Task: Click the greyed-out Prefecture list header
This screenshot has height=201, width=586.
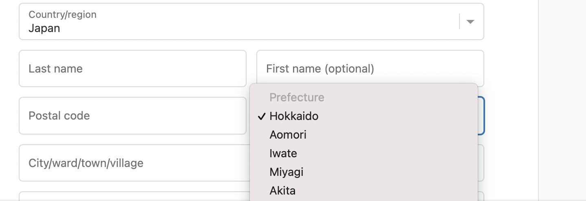Action: click(x=297, y=98)
